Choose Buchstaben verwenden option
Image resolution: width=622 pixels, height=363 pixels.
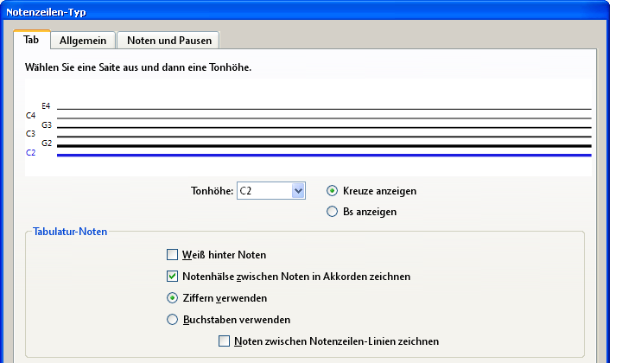[x=172, y=320]
